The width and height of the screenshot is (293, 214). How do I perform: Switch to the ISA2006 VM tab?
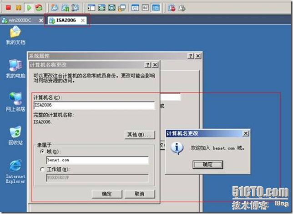[x=66, y=20]
